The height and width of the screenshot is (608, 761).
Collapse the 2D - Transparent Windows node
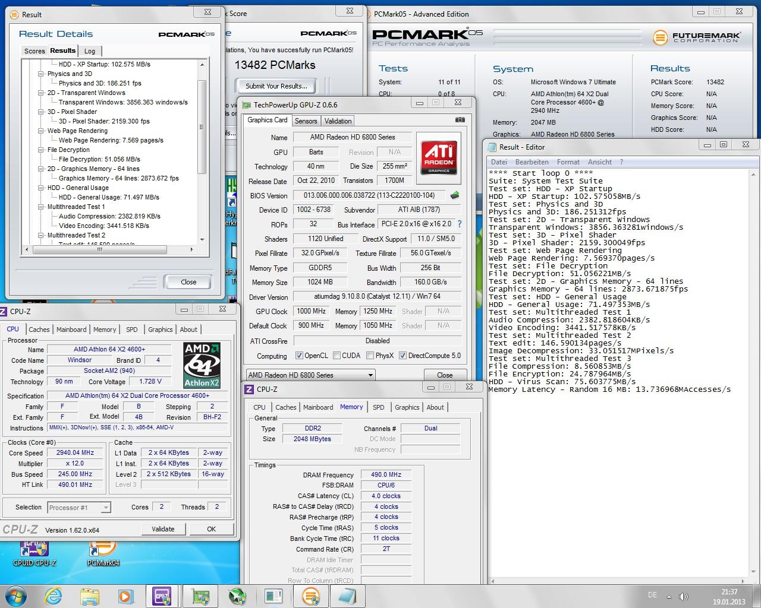tap(41, 93)
